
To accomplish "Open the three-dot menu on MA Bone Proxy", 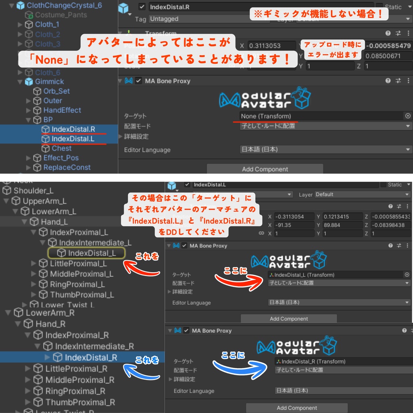I will click(409, 81).
